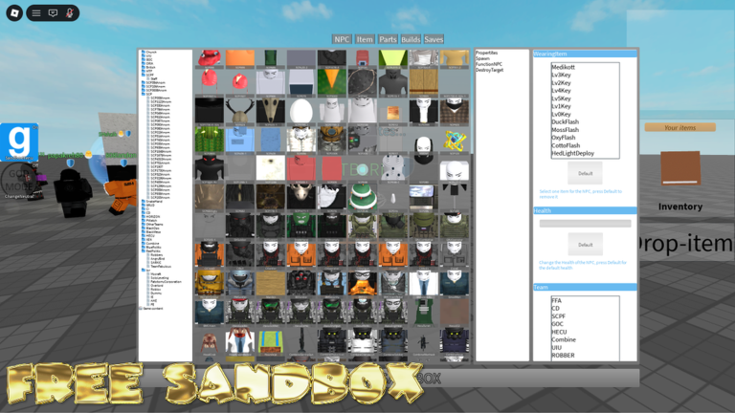Select the red hat NPC thumbnail in first row

[x=209, y=58]
